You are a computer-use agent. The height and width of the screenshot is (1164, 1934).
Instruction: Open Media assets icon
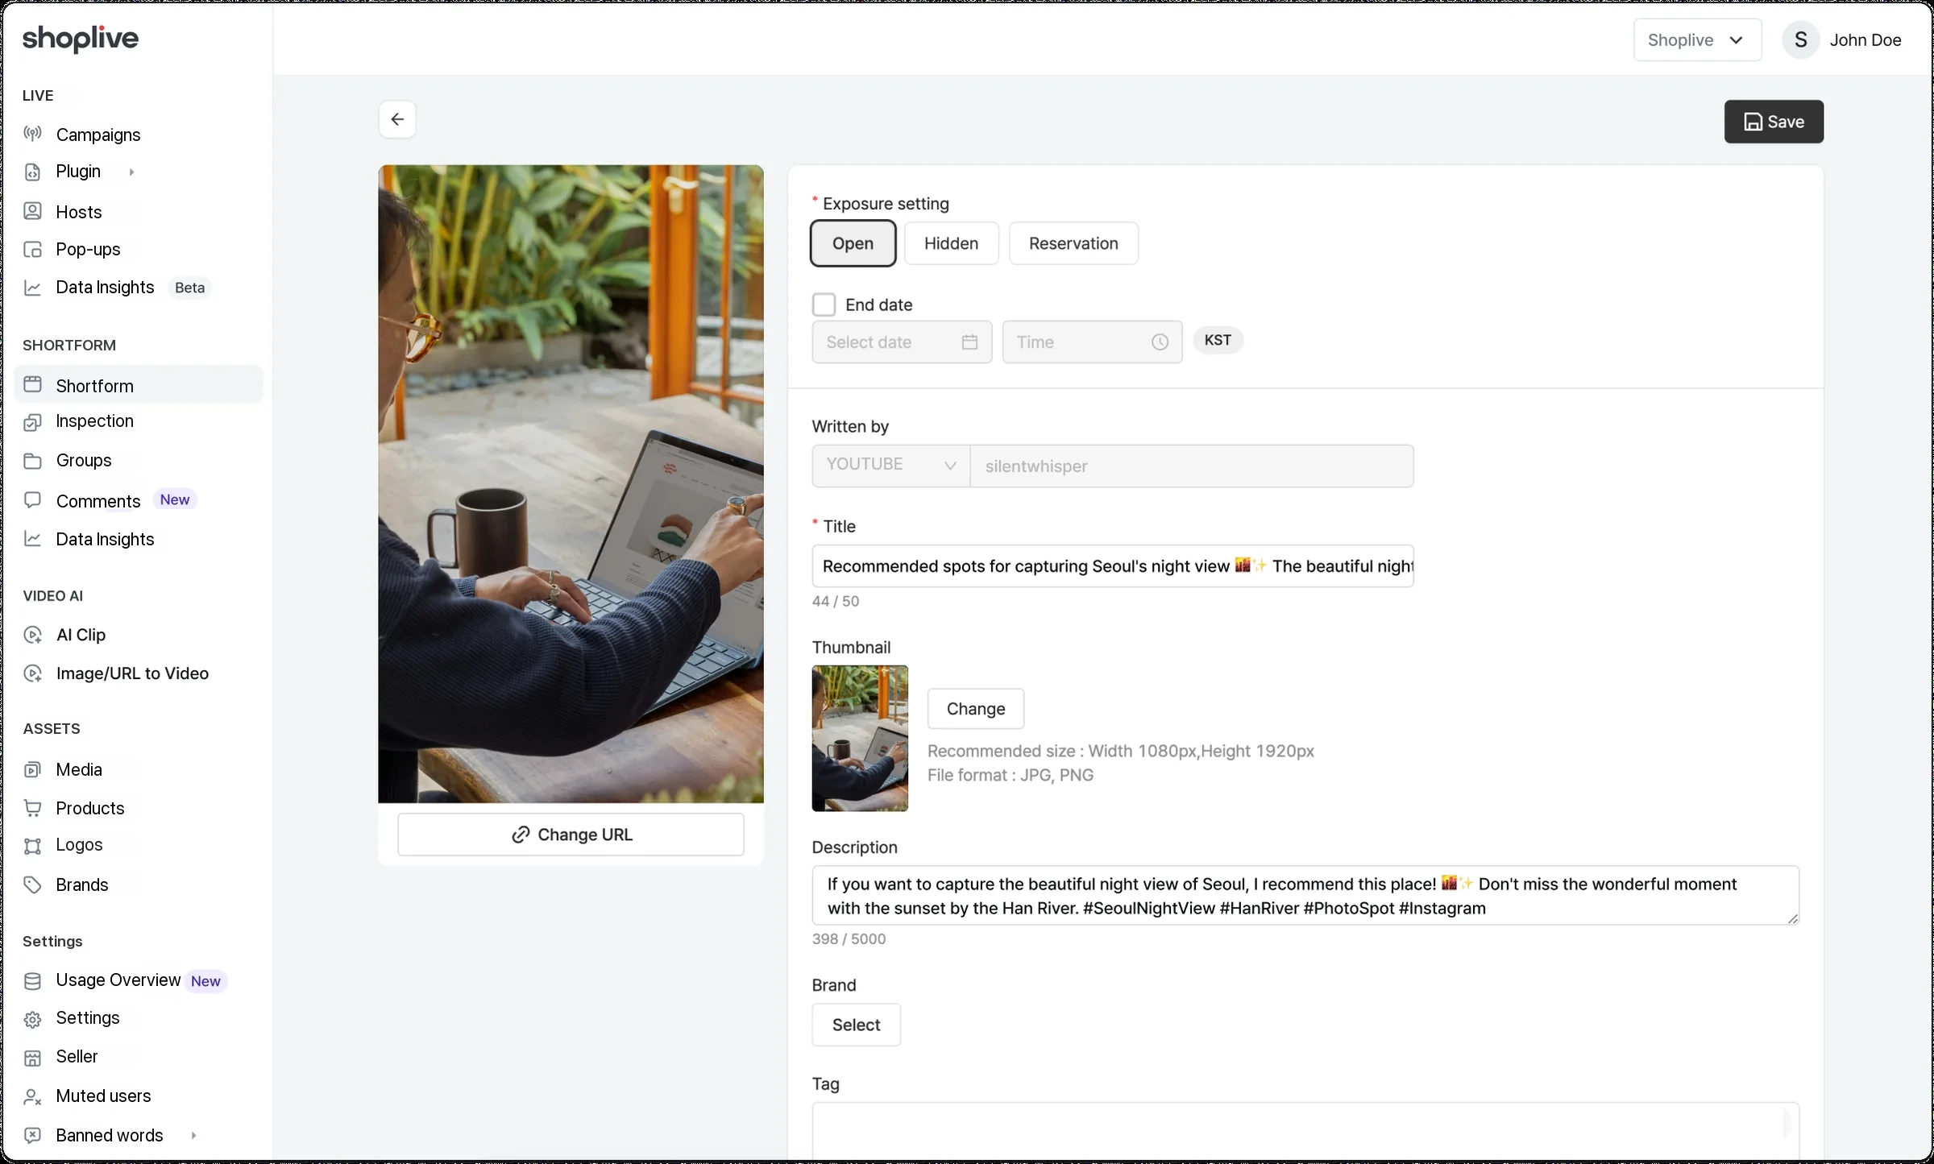pyautogui.click(x=32, y=769)
